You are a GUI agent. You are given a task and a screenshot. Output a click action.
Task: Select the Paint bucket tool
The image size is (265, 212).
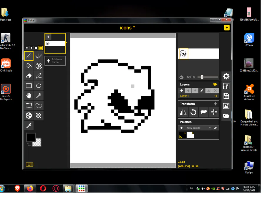click(29, 66)
